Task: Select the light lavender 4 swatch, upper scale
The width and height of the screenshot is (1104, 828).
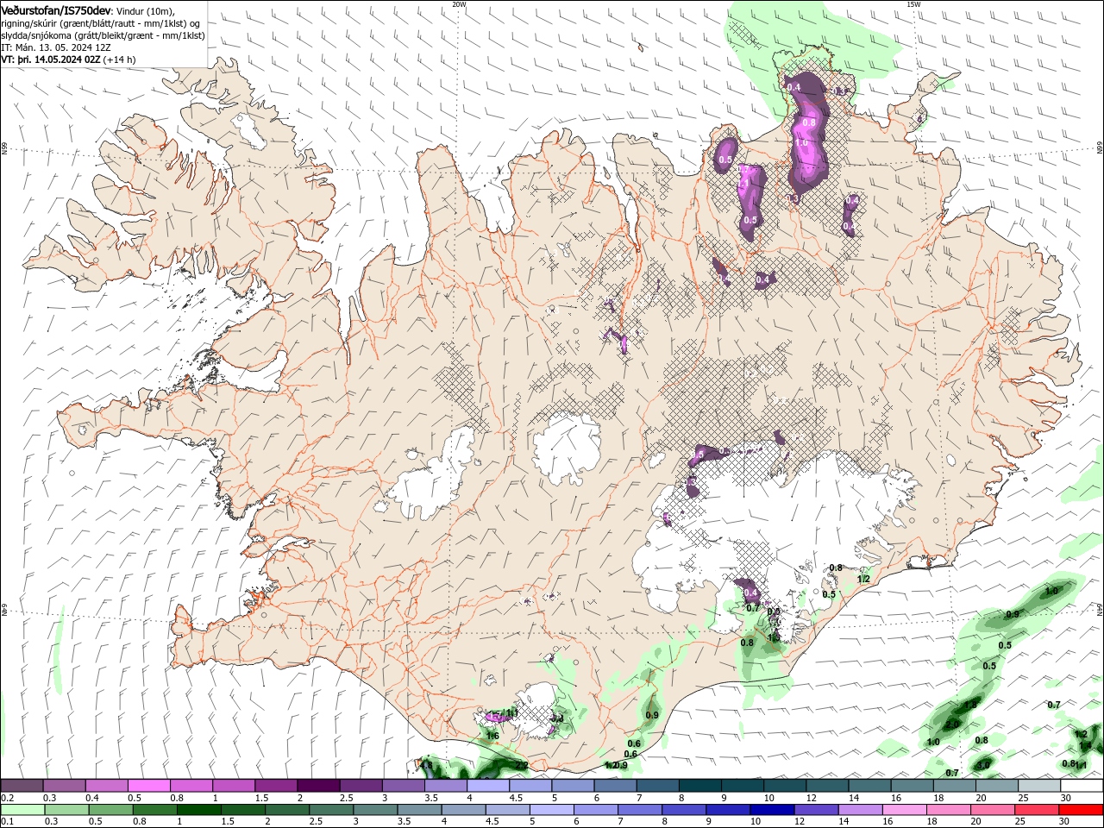Action: [x=487, y=786]
